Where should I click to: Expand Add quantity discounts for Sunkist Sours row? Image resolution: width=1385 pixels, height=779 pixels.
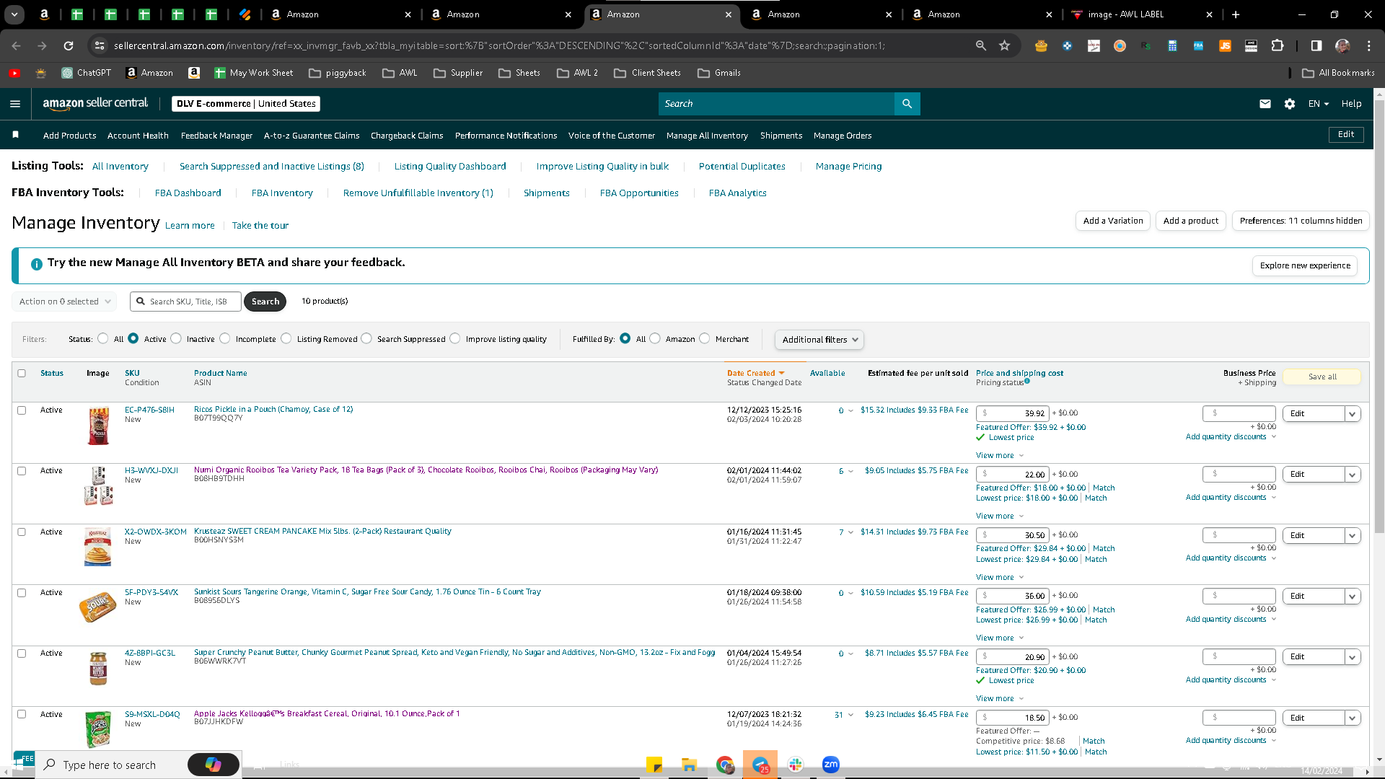(1231, 619)
